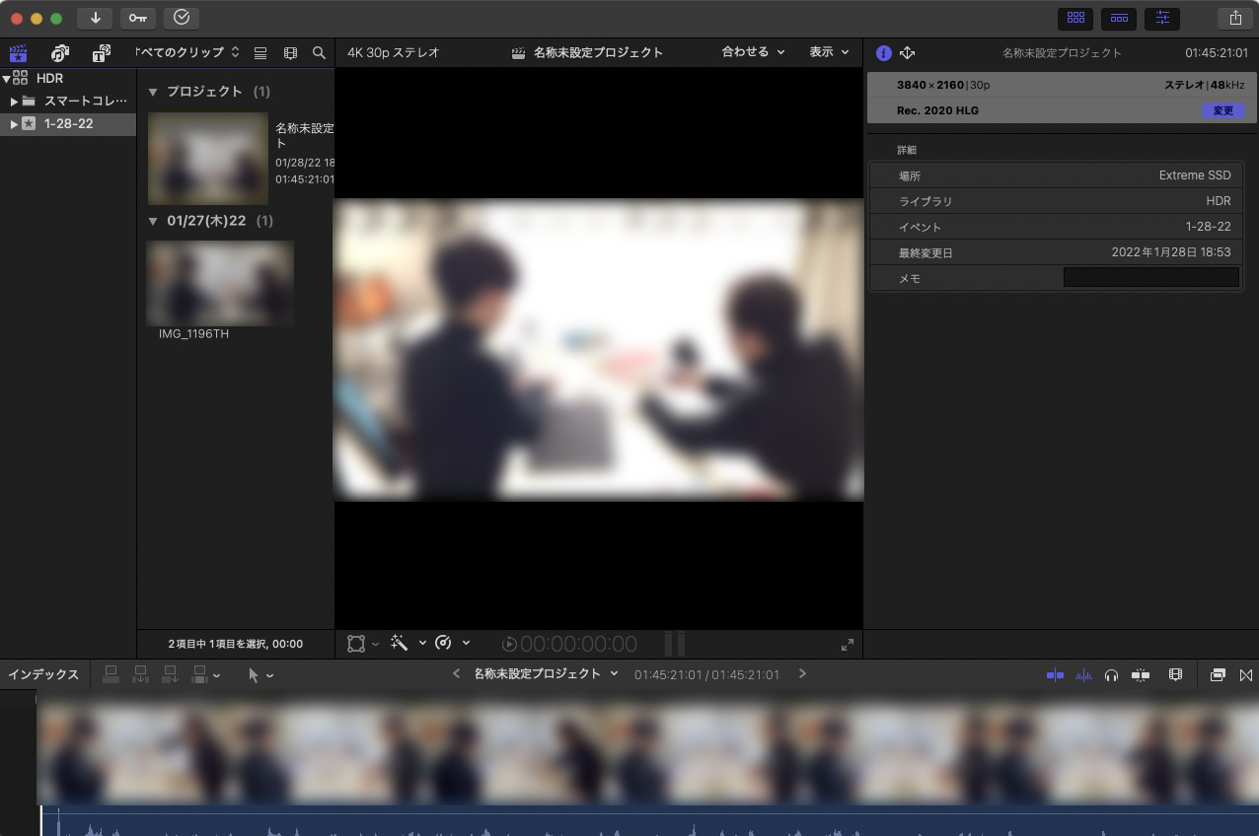Click the メモ notes input field
Screen dimensions: 1259x836
(1150, 278)
